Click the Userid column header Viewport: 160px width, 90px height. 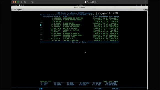tap(57, 16)
